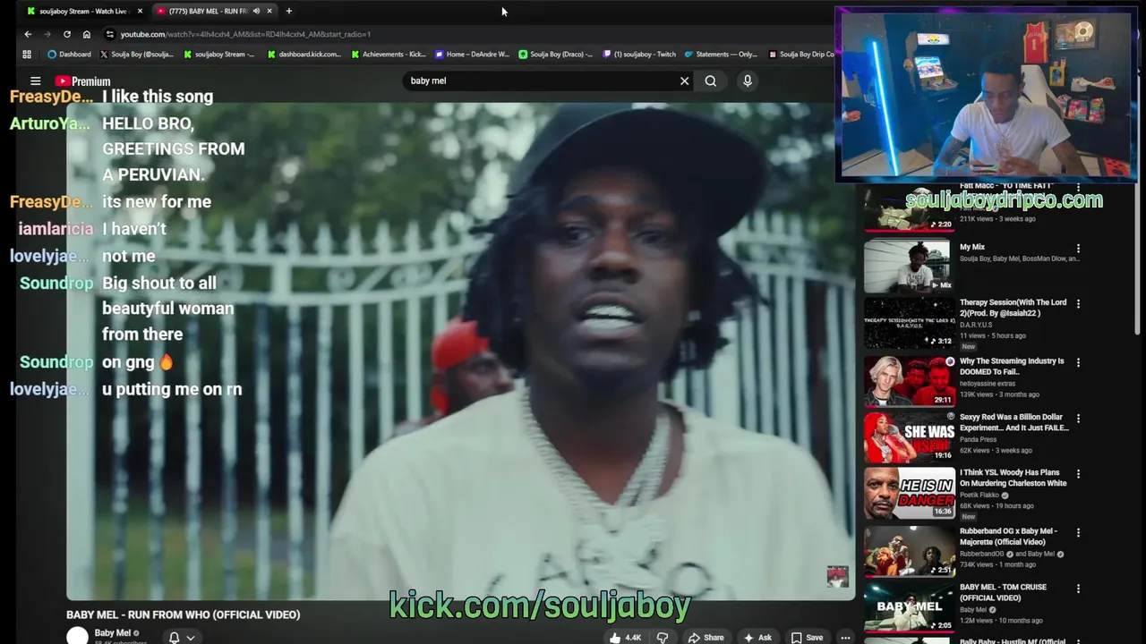Close the BABY MEL YouTube tab
1146x644 pixels.
click(269, 11)
